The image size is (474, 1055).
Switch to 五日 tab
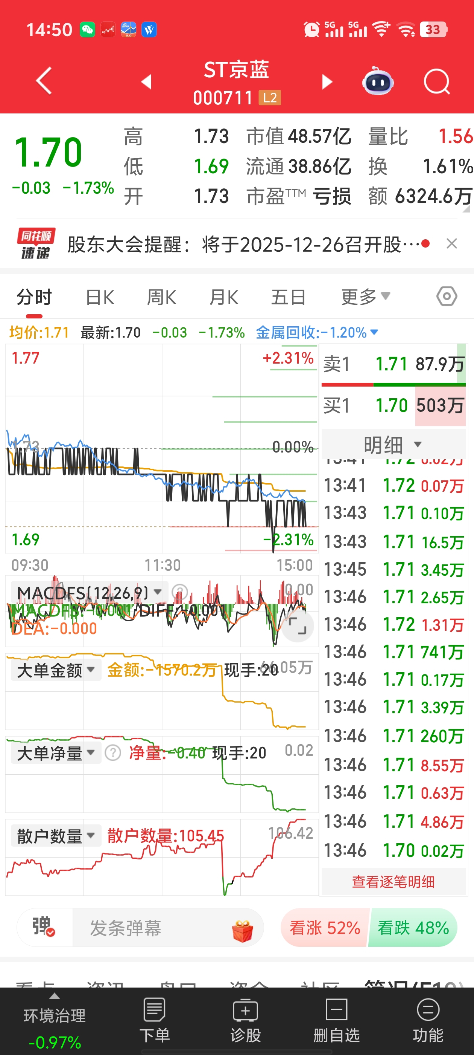tap(289, 297)
